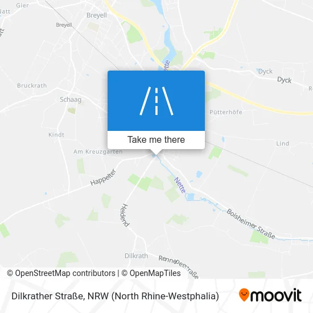Image resolution: width=313 pixels, height=313 pixels.
Task: Select the Lind place label
Action: pyautogui.click(x=282, y=143)
